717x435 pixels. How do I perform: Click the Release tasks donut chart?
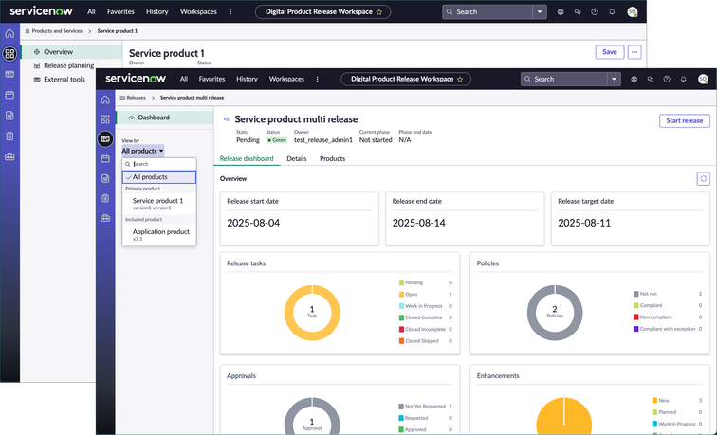coord(312,313)
